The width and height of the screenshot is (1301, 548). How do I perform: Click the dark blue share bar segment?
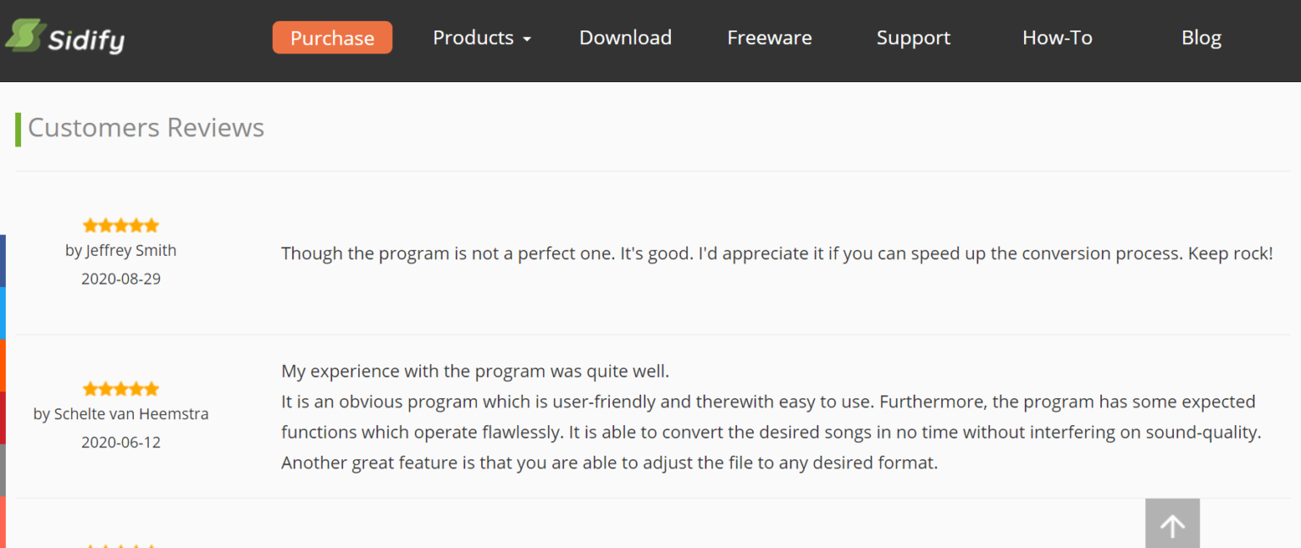pos(3,261)
